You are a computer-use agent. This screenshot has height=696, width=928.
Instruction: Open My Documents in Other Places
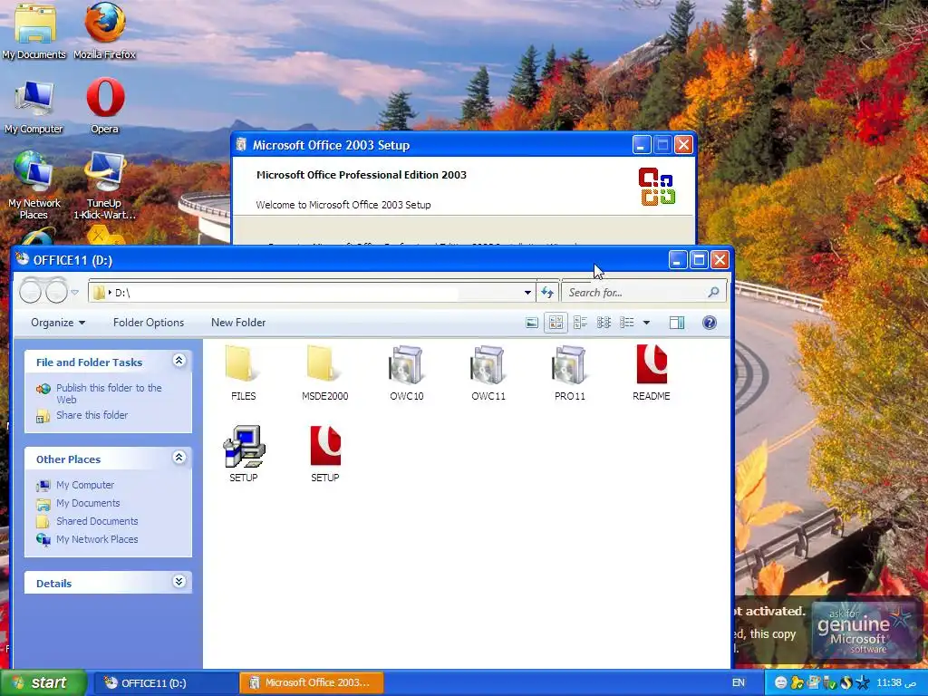coord(88,503)
